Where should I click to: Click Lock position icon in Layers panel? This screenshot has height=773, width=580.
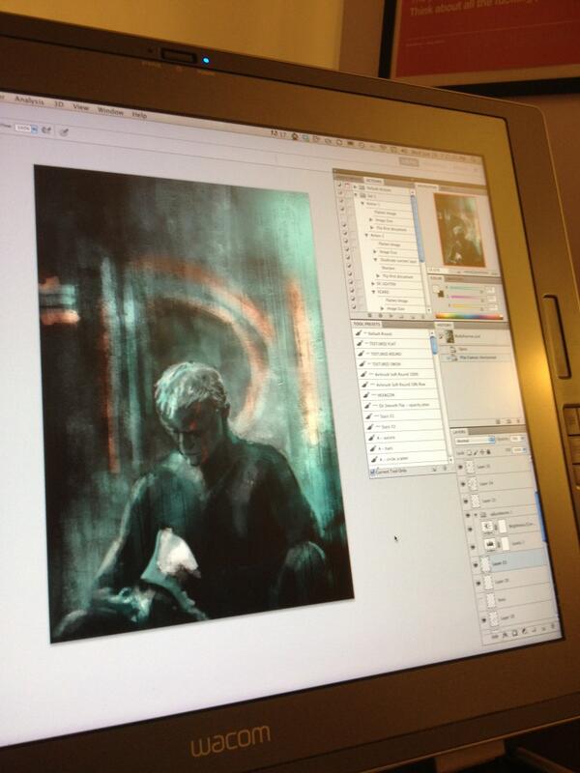[x=481, y=452]
